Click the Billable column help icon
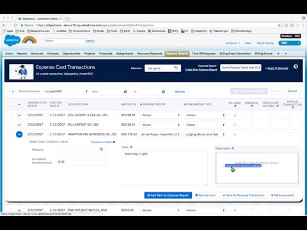The width and height of the screenshot is (307, 230). pyautogui.click(x=235, y=106)
